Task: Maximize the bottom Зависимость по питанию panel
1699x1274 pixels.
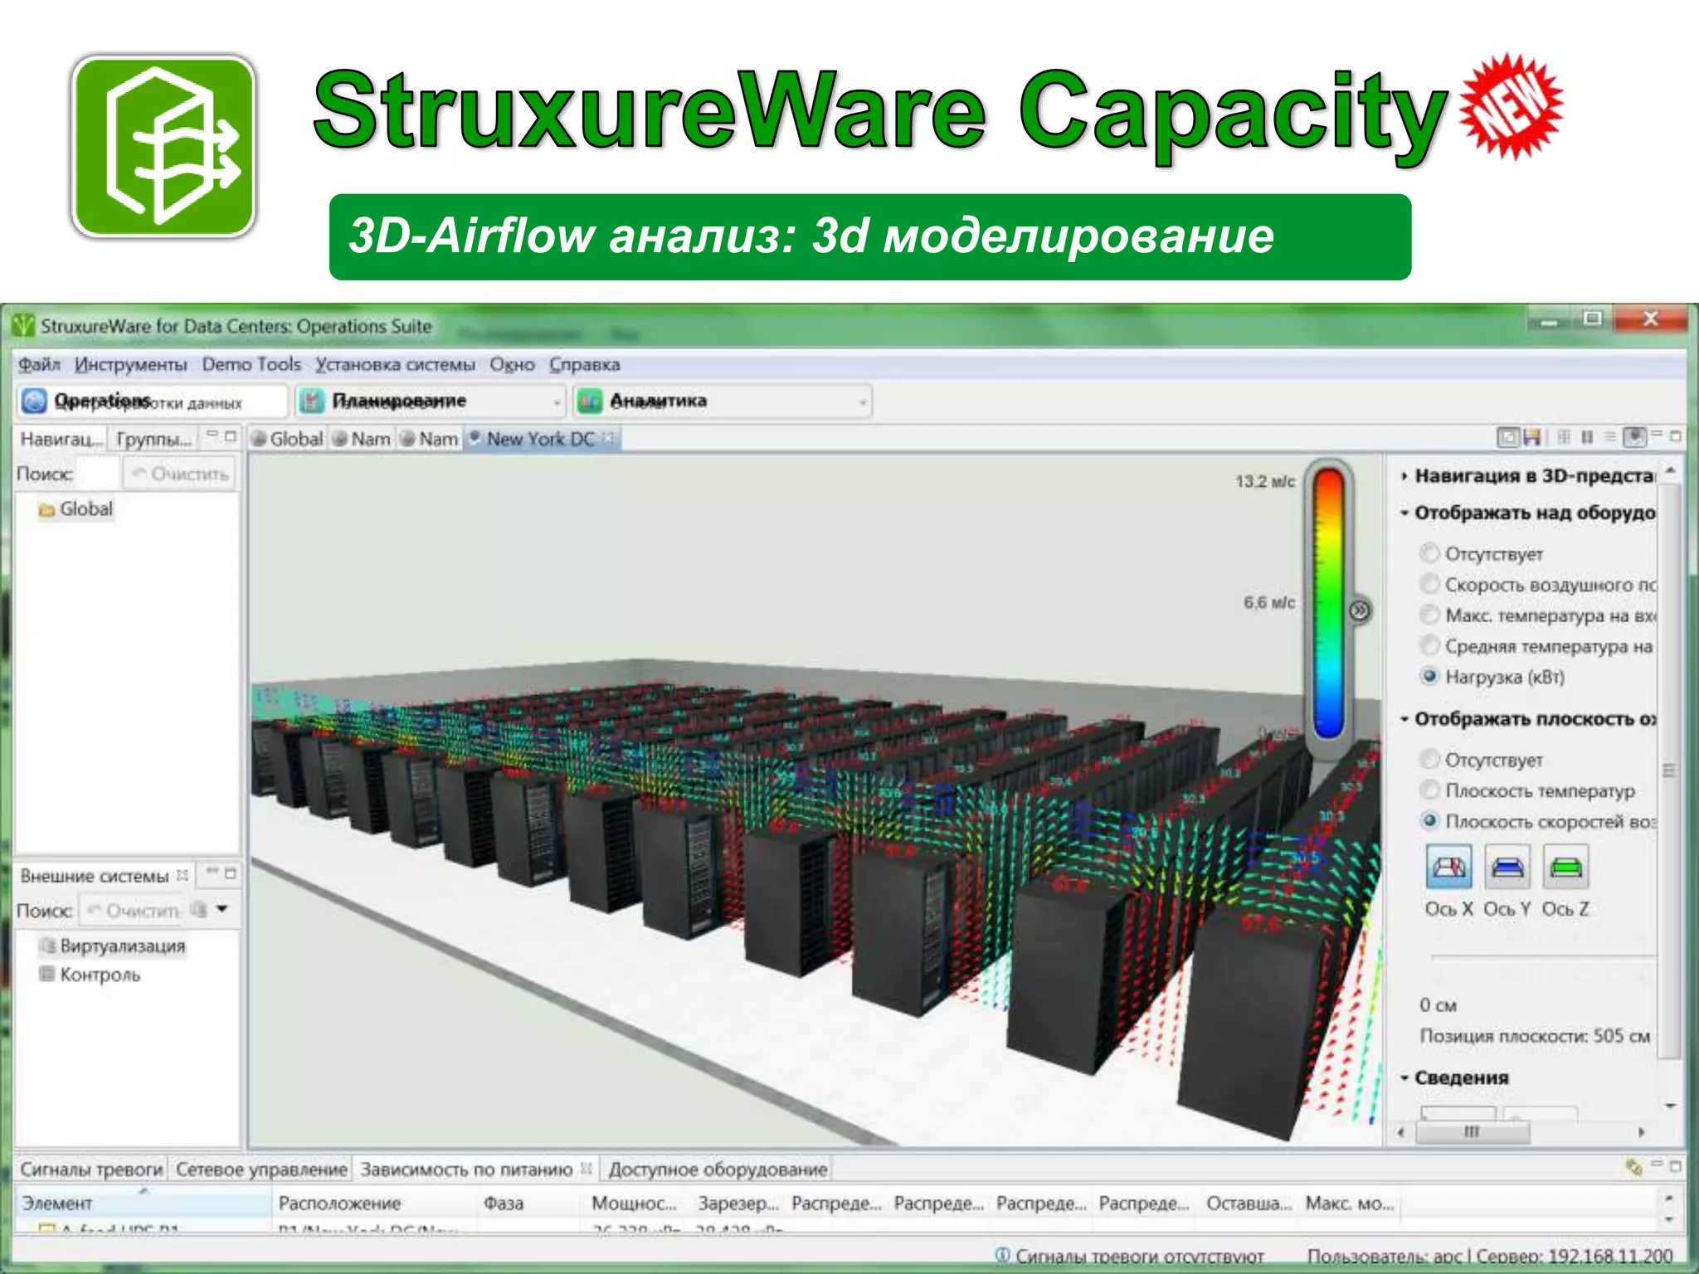Action: click(1675, 1166)
